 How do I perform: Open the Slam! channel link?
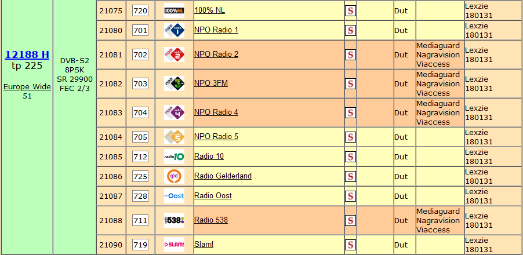pos(204,245)
